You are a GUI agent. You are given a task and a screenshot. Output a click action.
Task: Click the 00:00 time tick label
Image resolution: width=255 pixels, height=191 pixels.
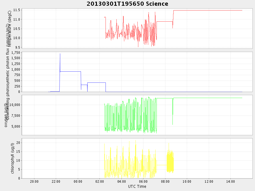pyautogui.click(x=78, y=181)
